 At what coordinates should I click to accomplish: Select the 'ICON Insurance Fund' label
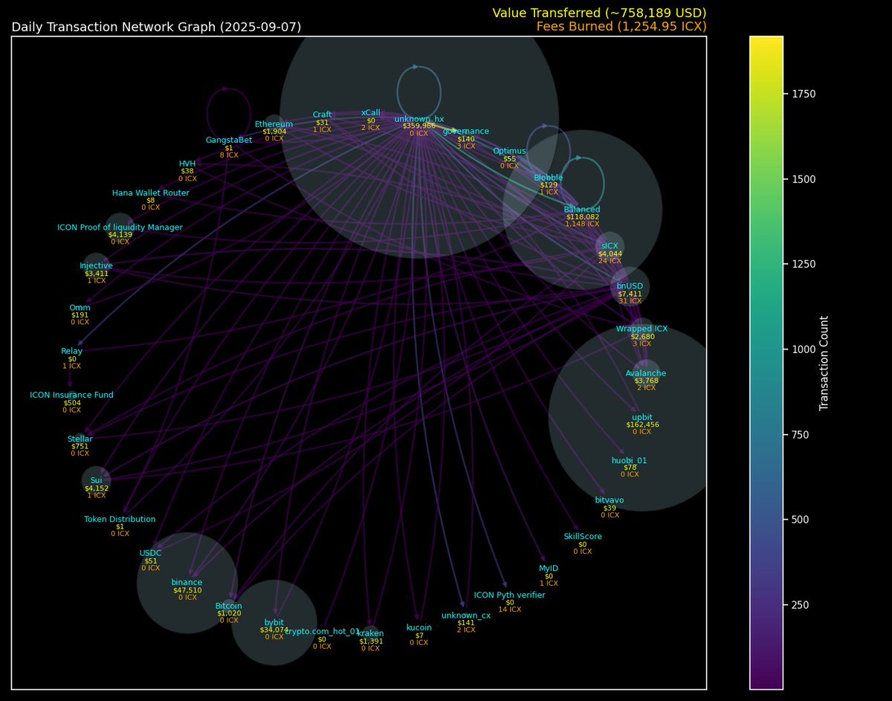[x=71, y=395]
